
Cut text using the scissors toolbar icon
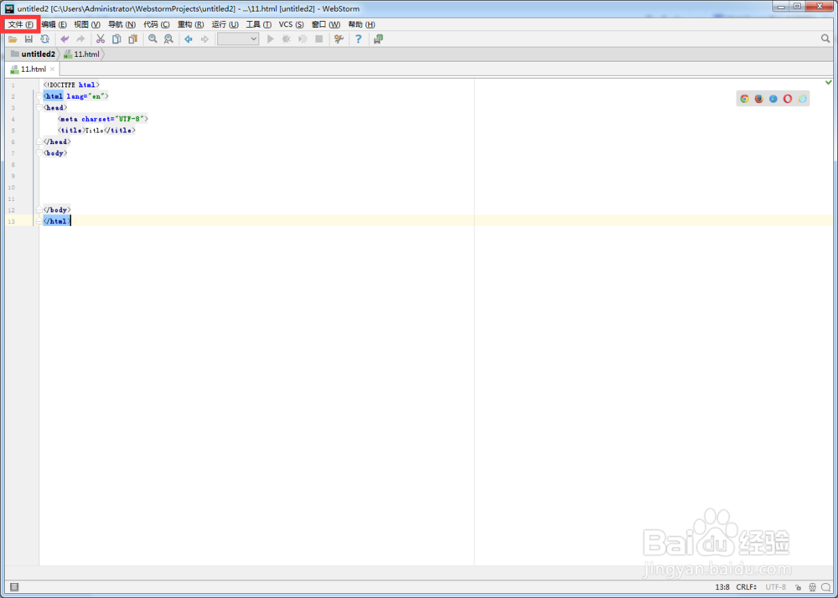click(x=101, y=39)
